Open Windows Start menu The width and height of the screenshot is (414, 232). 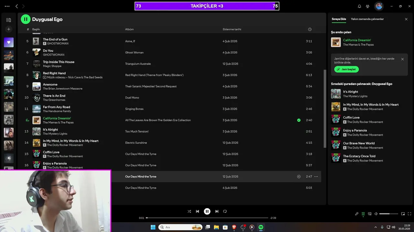click(153, 227)
